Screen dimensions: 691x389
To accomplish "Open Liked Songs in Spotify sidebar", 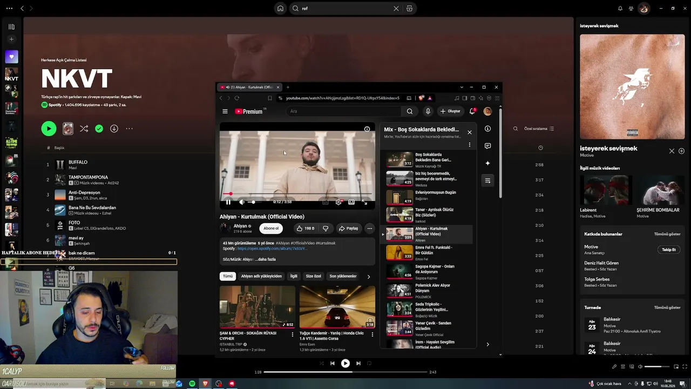I will point(11,57).
